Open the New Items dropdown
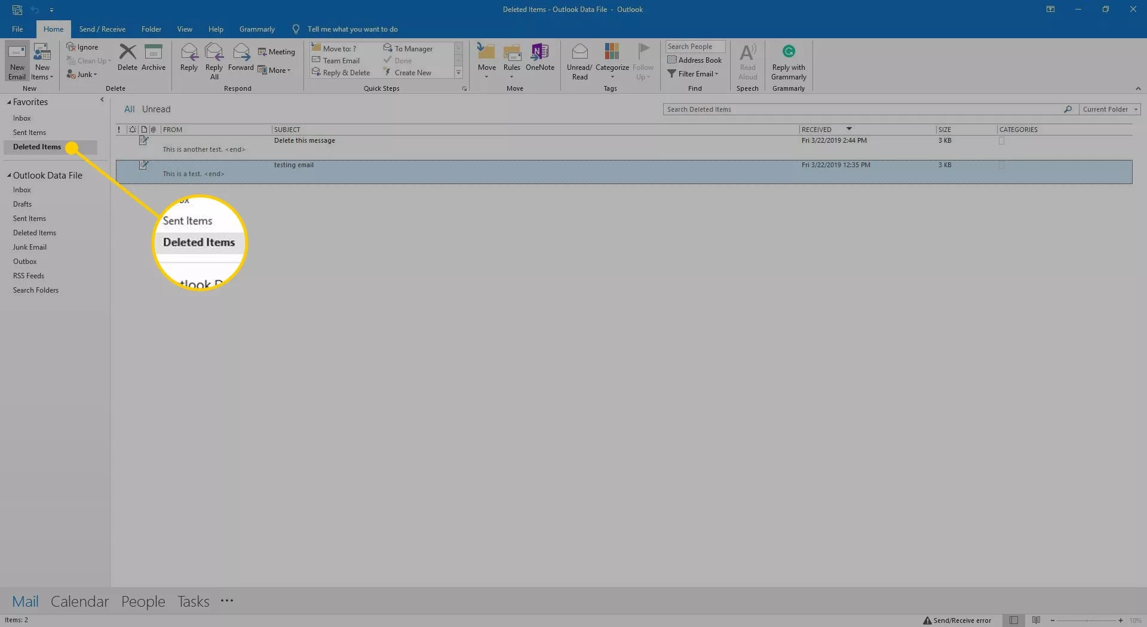 [42, 61]
